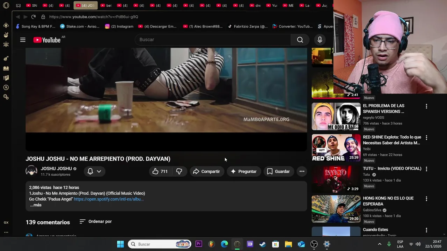
Task: Open sidebar three-dot more options
Action: 6,232
